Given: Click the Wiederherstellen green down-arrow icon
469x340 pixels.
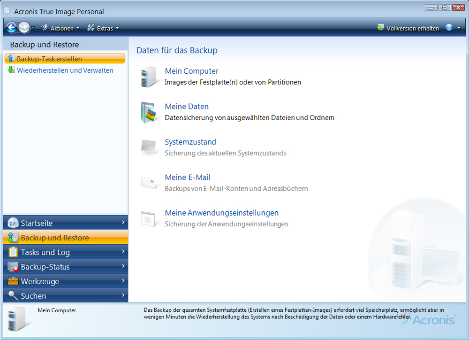Looking at the screenshot, I should click(11, 70).
